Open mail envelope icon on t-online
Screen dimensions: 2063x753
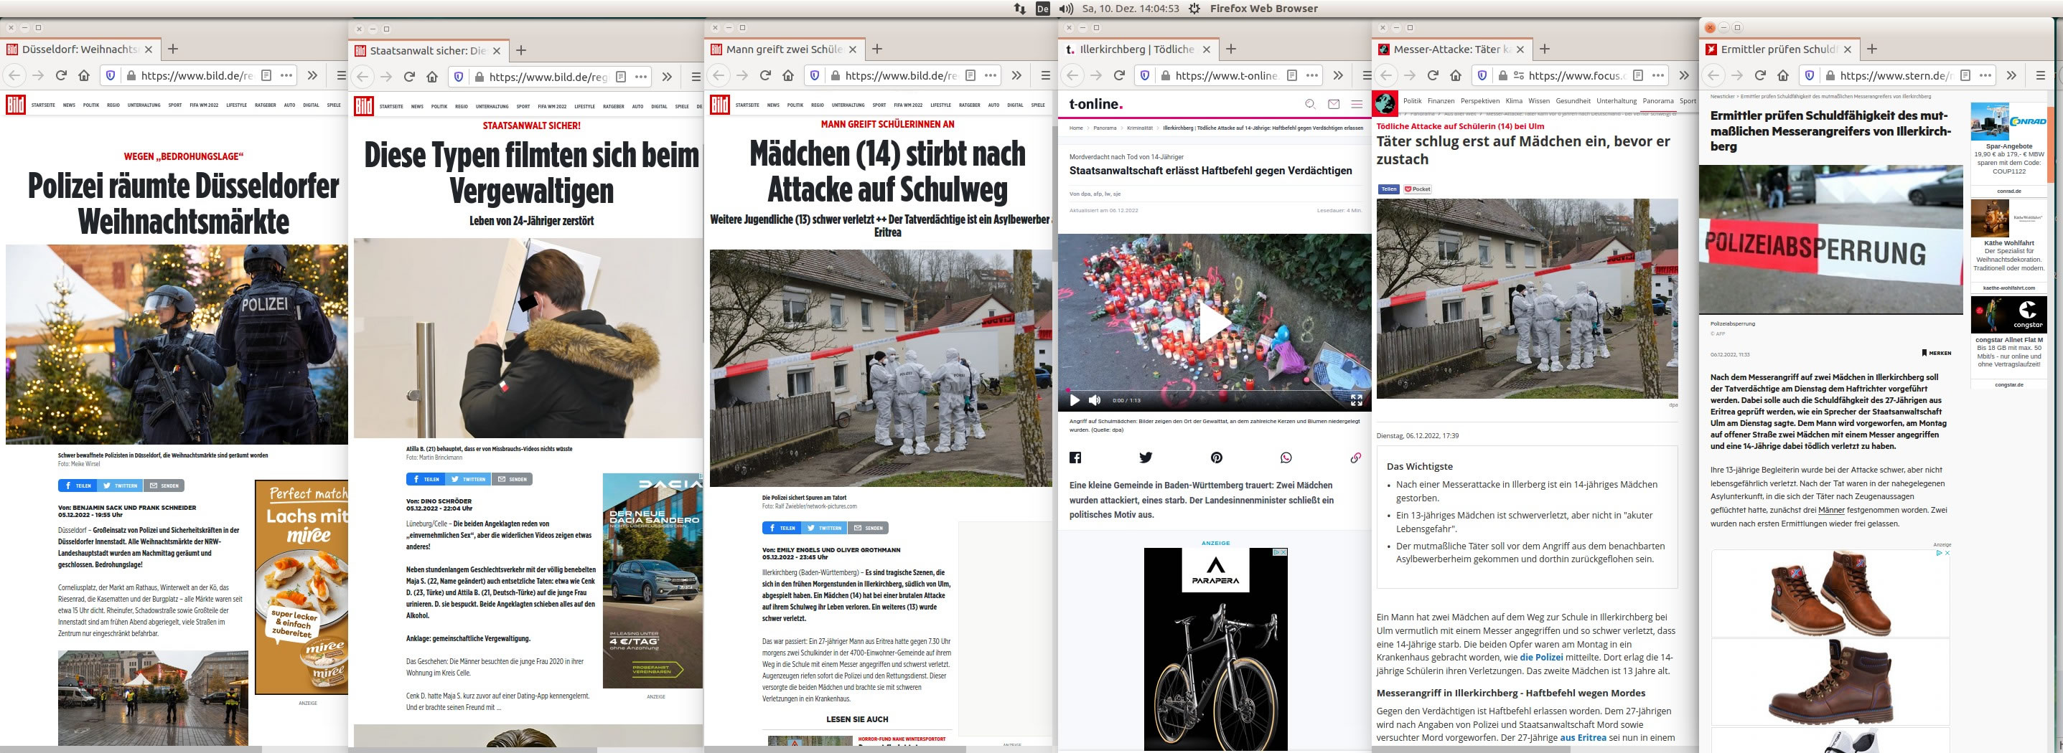pyautogui.click(x=1334, y=104)
